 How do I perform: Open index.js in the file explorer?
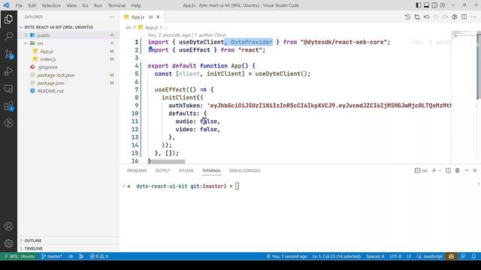point(48,59)
